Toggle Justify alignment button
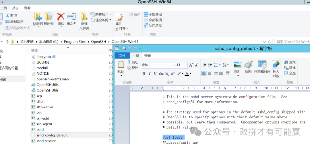This screenshot has height=144, width=310. [x=221, y=74]
